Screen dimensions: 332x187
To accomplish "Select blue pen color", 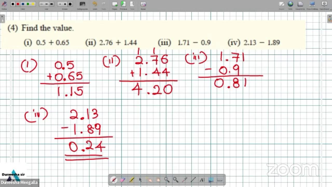I will pyautogui.click(x=23, y=4).
